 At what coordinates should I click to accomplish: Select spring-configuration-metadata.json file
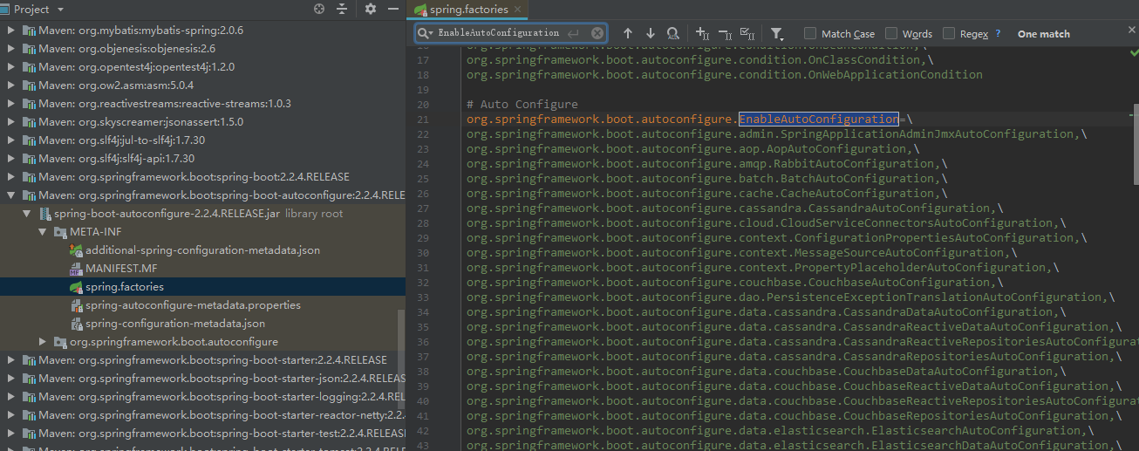point(175,324)
